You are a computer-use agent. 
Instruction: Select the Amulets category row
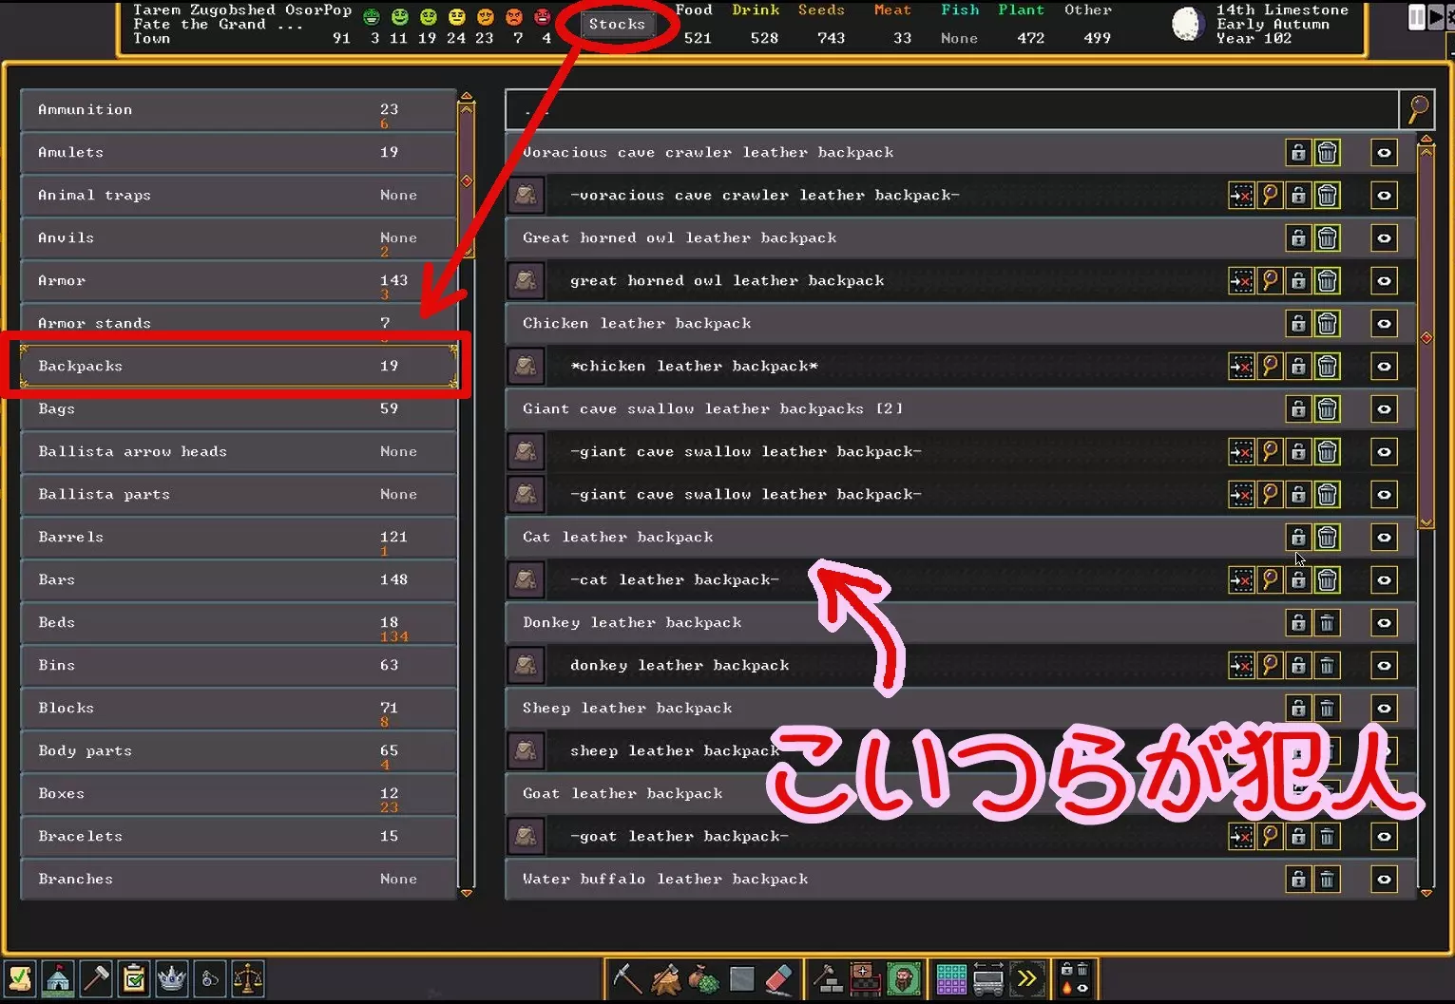tap(239, 153)
